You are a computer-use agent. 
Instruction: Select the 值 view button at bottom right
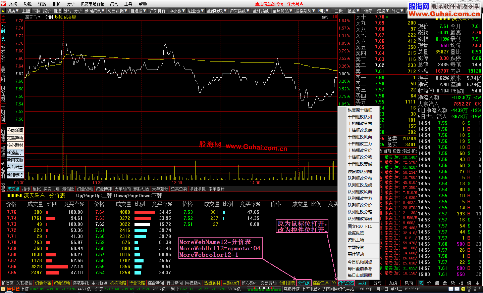469,283
